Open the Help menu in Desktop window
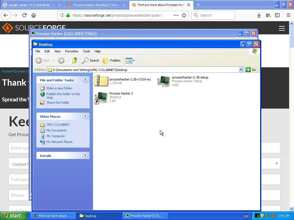 (x=98, y=51)
